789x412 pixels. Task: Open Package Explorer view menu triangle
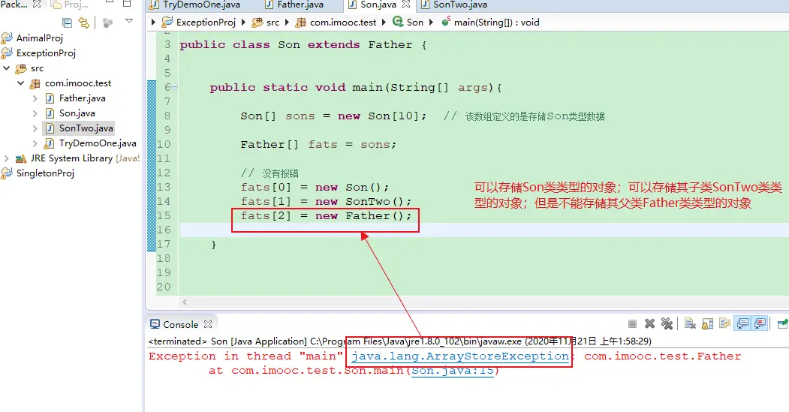(x=129, y=21)
